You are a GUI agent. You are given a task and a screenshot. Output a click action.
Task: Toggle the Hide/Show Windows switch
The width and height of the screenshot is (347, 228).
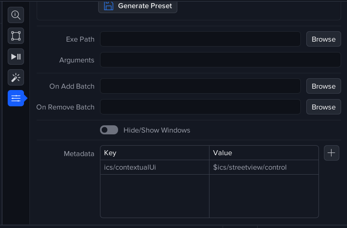click(109, 130)
